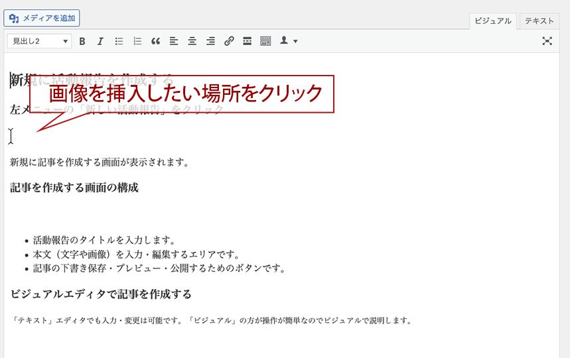
Task: Insert a Read More tag
Action: tap(247, 41)
